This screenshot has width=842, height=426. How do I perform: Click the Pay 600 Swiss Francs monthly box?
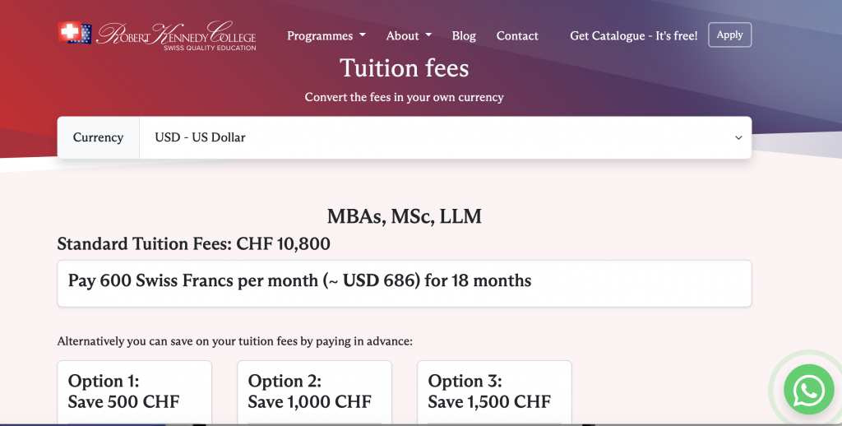pyautogui.click(x=405, y=284)
